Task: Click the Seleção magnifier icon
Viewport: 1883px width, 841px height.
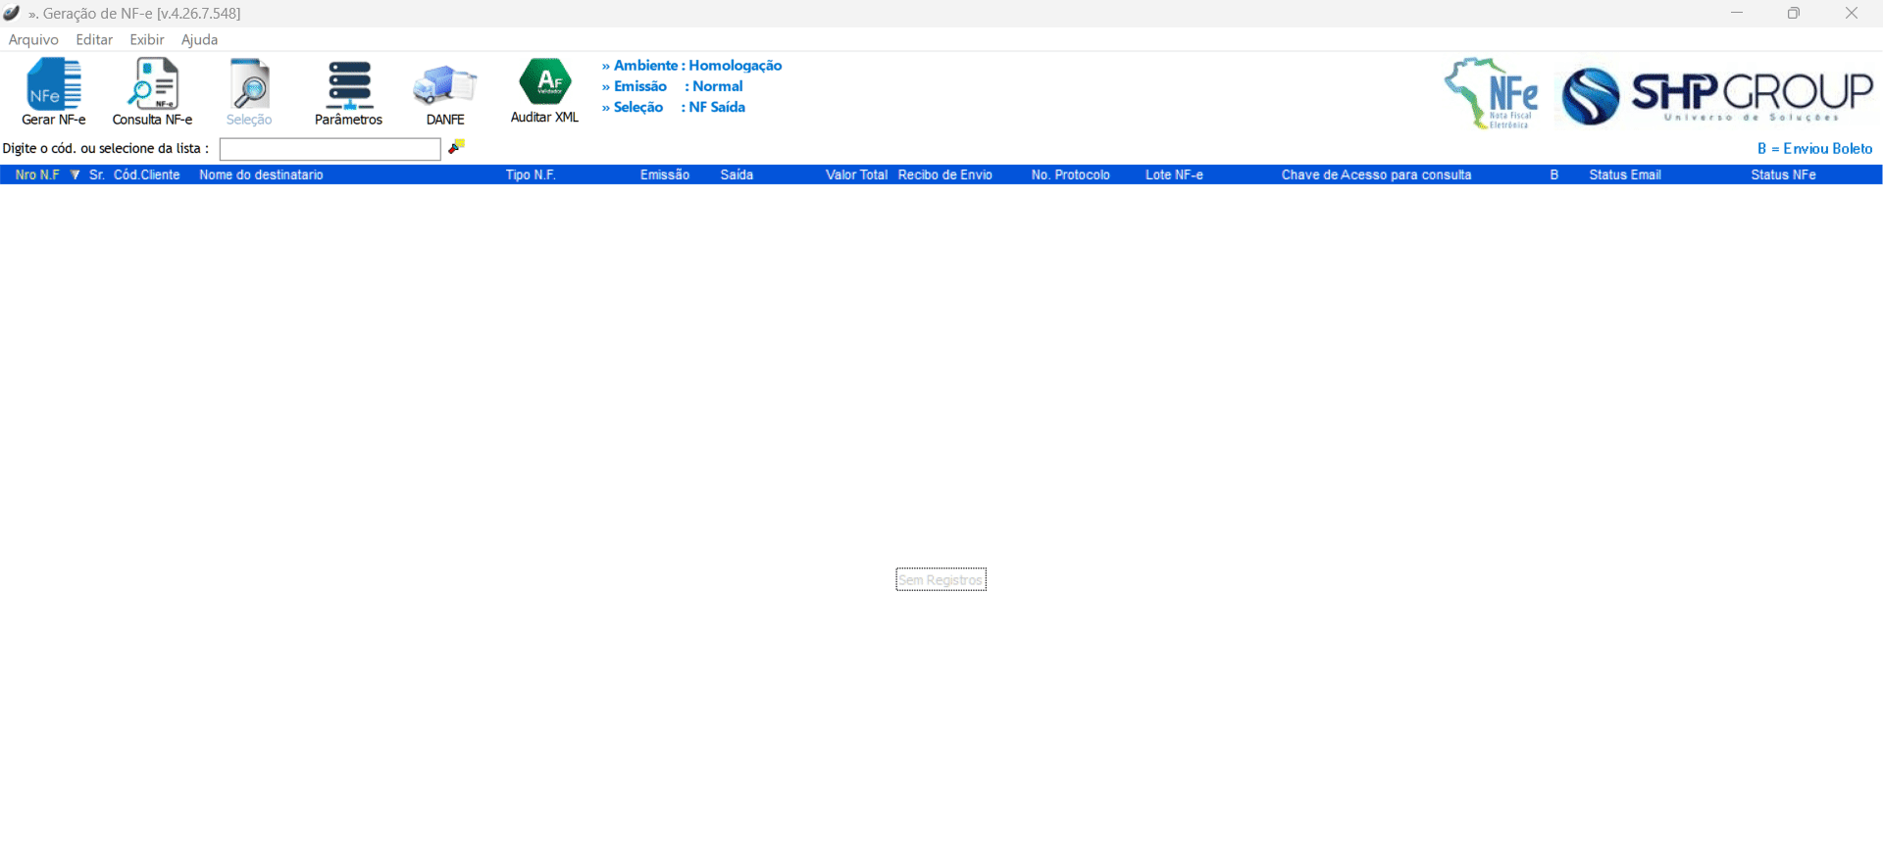Action: coord(249,85)
